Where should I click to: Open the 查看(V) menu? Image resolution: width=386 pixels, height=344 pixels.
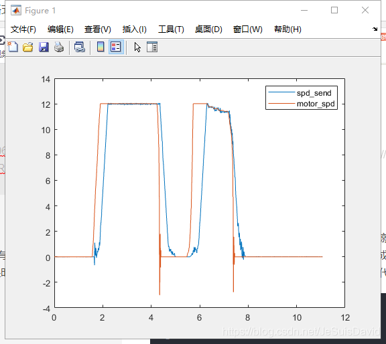tap(97, 29)
